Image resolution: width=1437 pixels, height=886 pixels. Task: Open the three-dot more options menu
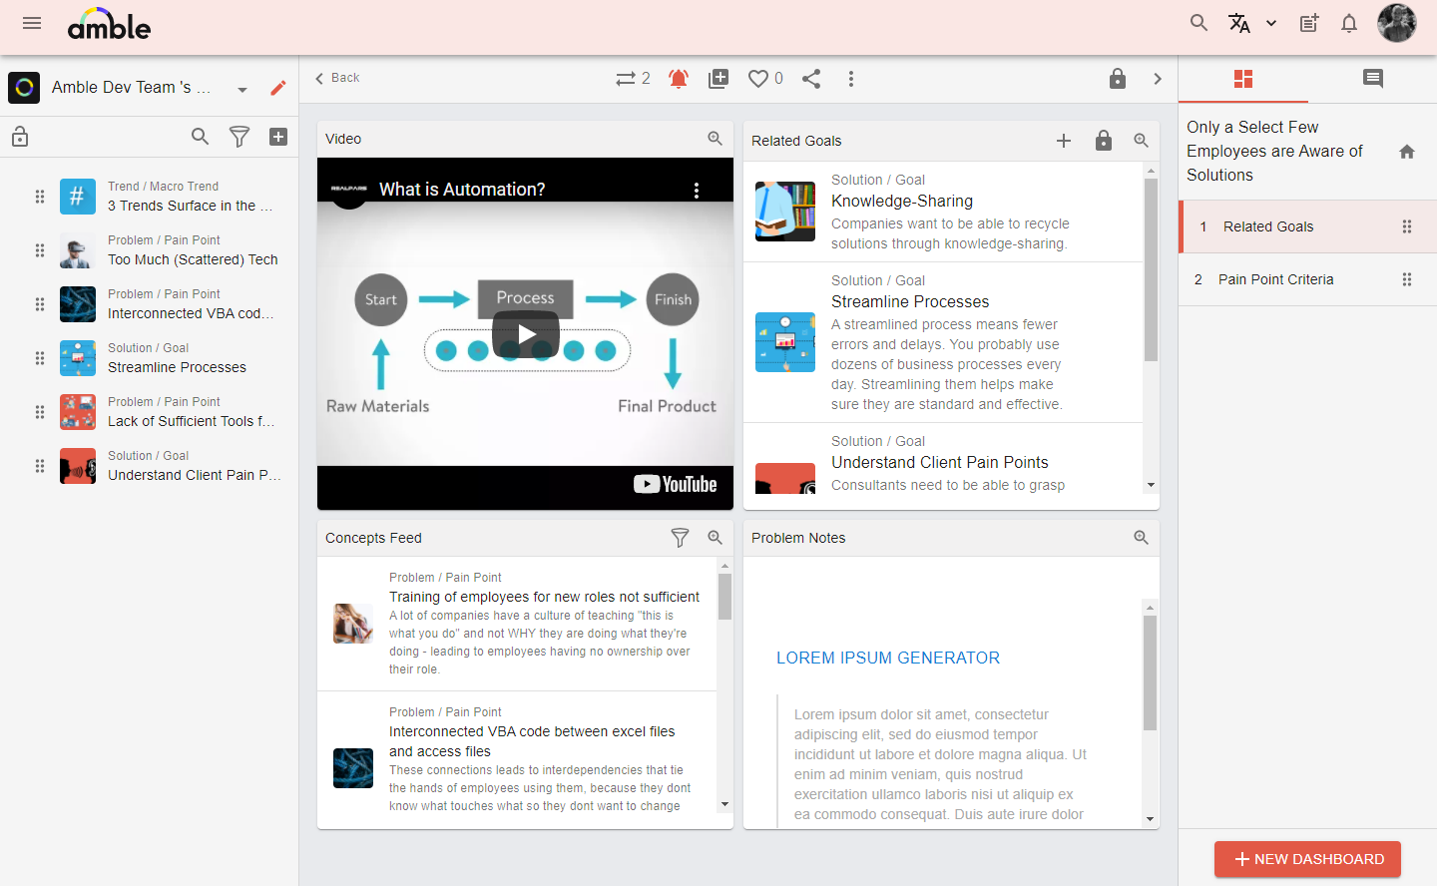[x=851, y=79]
